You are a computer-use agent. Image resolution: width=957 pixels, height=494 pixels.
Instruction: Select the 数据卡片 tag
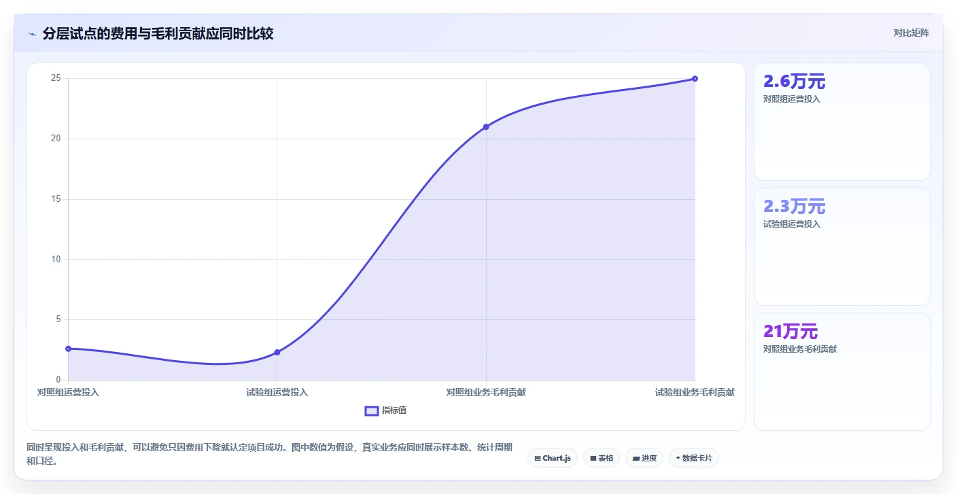(694, 458)
